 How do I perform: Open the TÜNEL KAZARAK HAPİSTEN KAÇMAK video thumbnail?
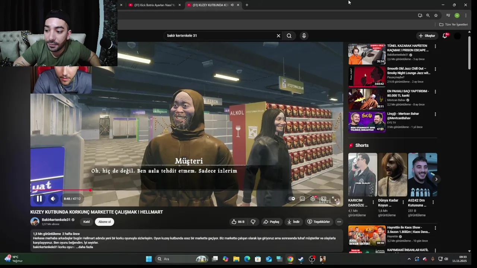point(367,54)
